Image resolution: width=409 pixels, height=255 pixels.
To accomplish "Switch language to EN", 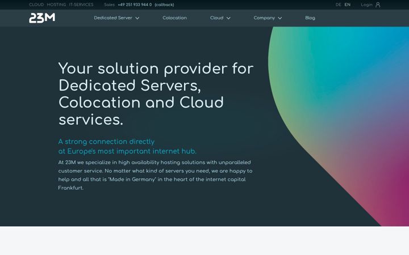I will tap(348, 5).
